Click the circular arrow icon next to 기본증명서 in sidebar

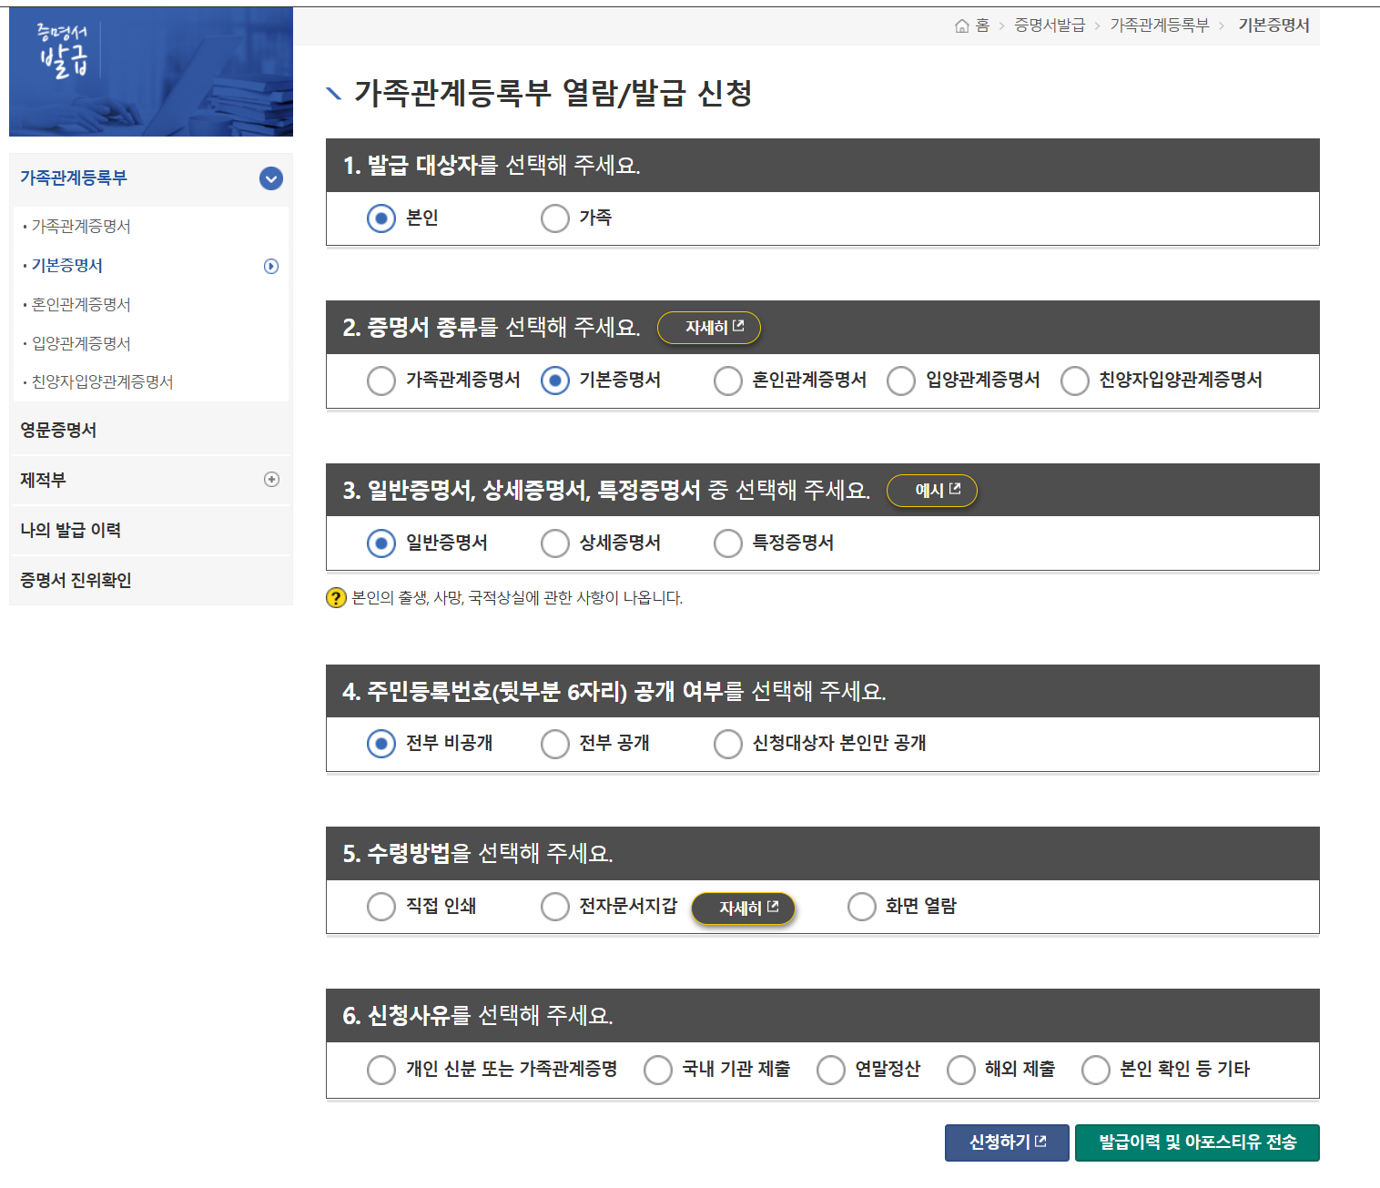271,265
